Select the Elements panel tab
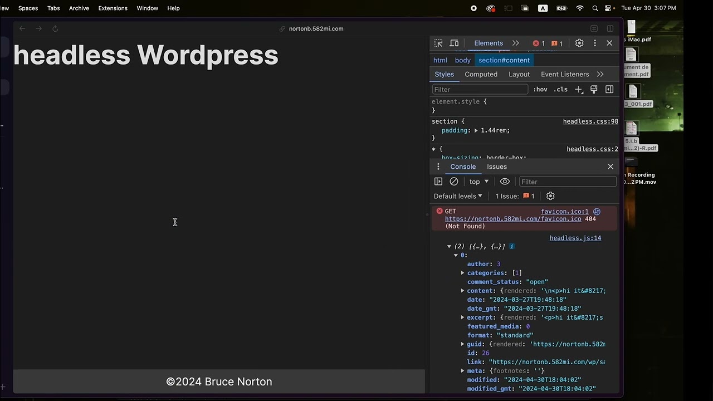Screen dimensions: 713x401 click(x=489, y=43)
